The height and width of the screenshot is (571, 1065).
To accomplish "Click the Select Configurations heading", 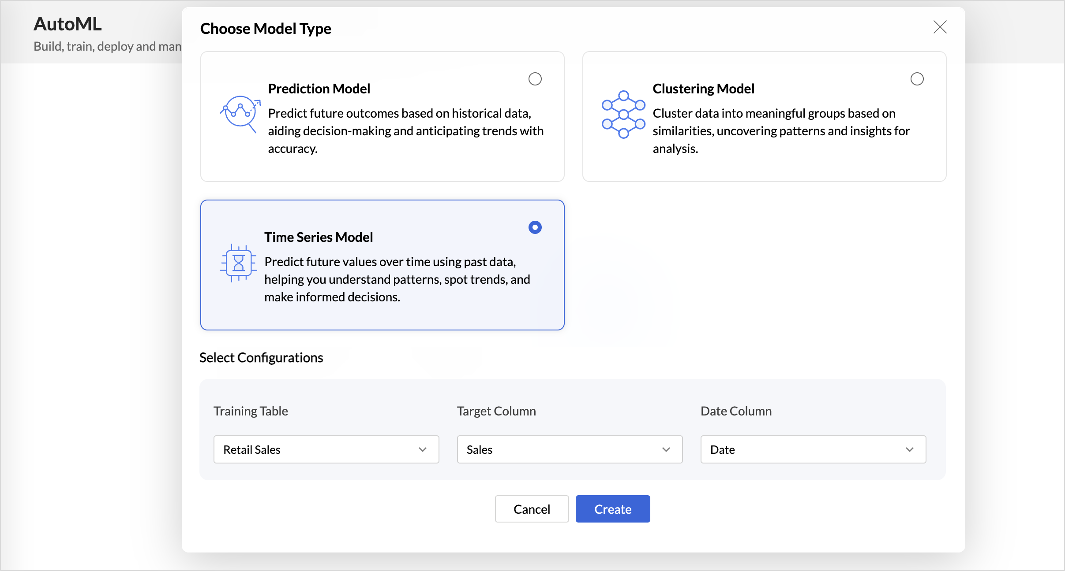I will click(261, 357).
